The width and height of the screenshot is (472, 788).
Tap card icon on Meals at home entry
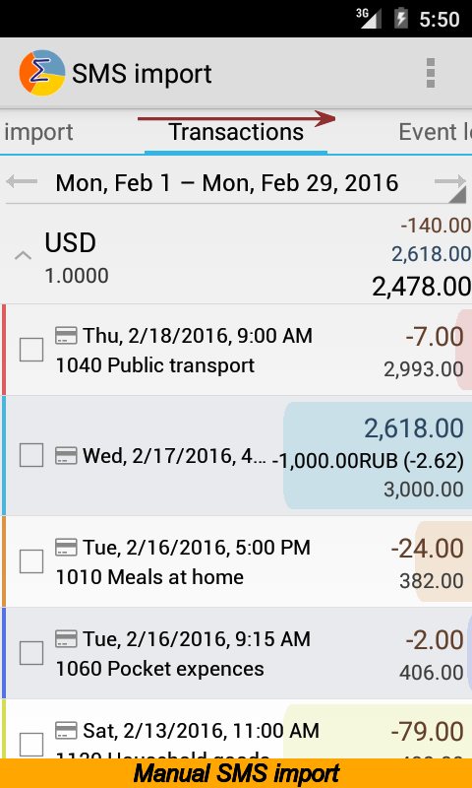pyautogui.click(x=66, y=548)
